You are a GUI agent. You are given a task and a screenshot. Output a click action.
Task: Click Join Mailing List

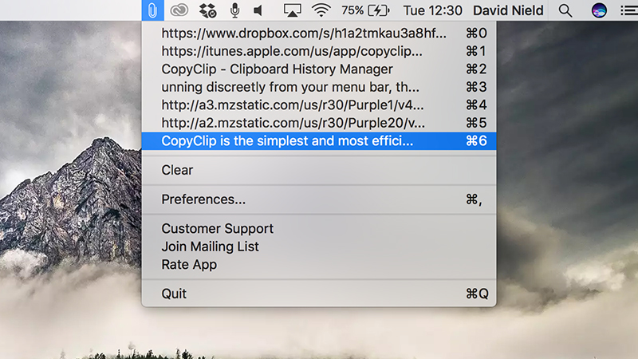pos(319,247)
